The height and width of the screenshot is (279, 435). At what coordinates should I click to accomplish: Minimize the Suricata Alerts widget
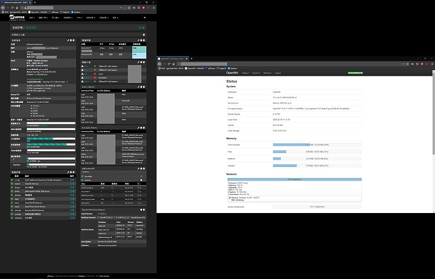tap(141, 128)
